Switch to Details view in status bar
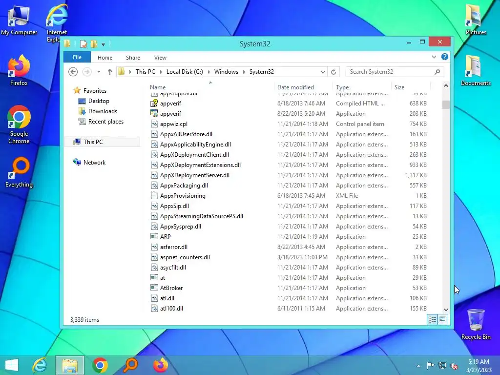This screenshot has width=500, height=375. tap(432, 319)
